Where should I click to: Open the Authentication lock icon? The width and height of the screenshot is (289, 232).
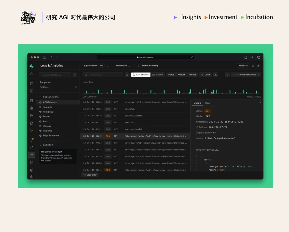(32, 108)
